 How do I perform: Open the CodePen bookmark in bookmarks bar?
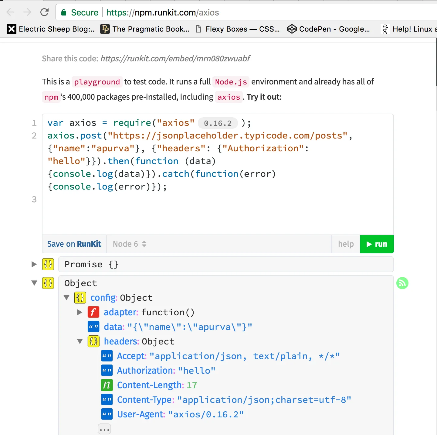coord(329,29)
